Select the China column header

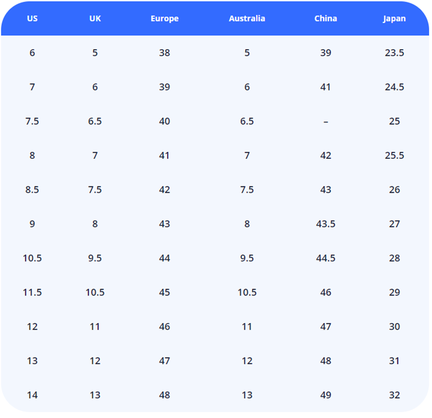(325, 18)
